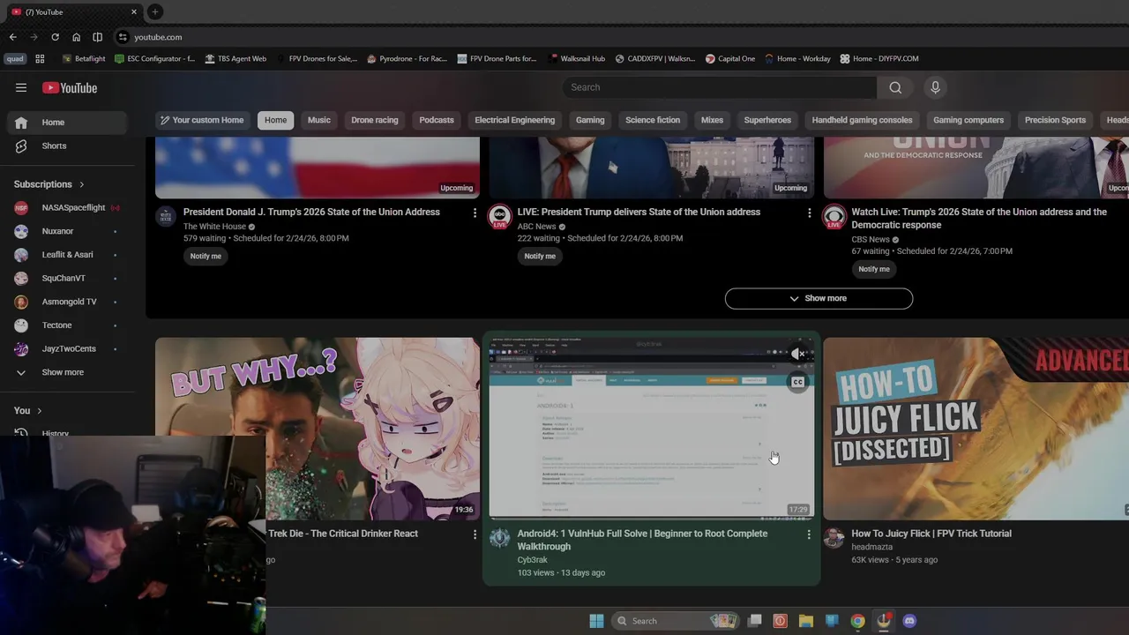Open browser side panel toggle
This screenshot has height=635, width=1129.
coord(97,37)
